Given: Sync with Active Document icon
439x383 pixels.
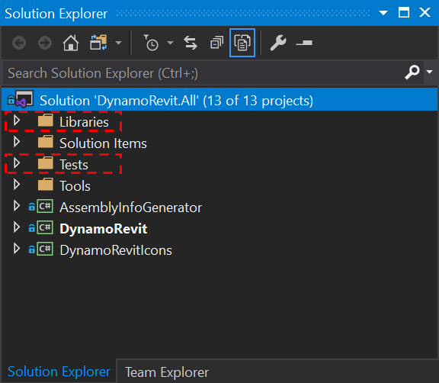Looking at the screenshot, I should [x=191, y=43].
